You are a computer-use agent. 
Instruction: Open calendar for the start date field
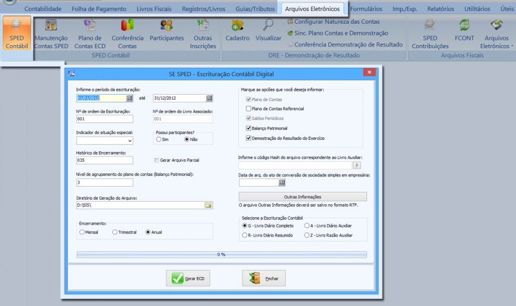130,98
